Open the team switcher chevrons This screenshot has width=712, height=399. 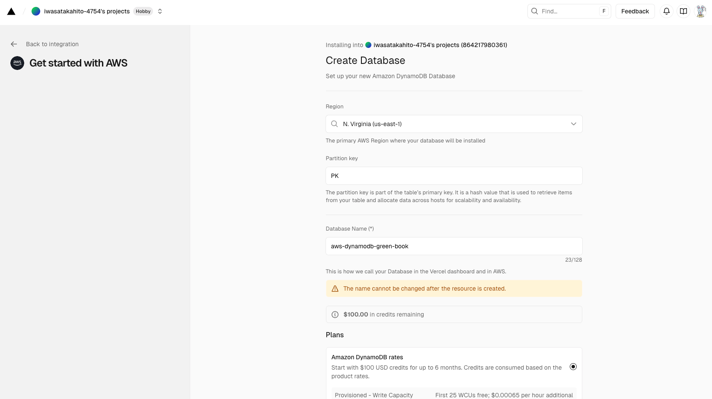[160, 11]
